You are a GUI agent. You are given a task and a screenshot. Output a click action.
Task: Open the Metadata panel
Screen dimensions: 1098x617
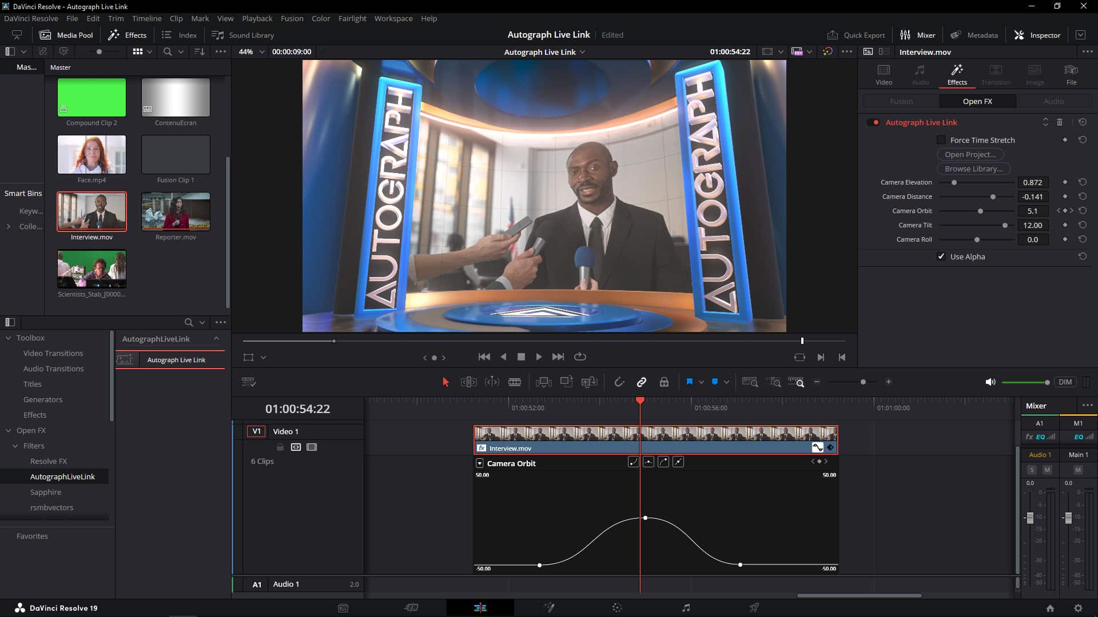pos(975,34)
